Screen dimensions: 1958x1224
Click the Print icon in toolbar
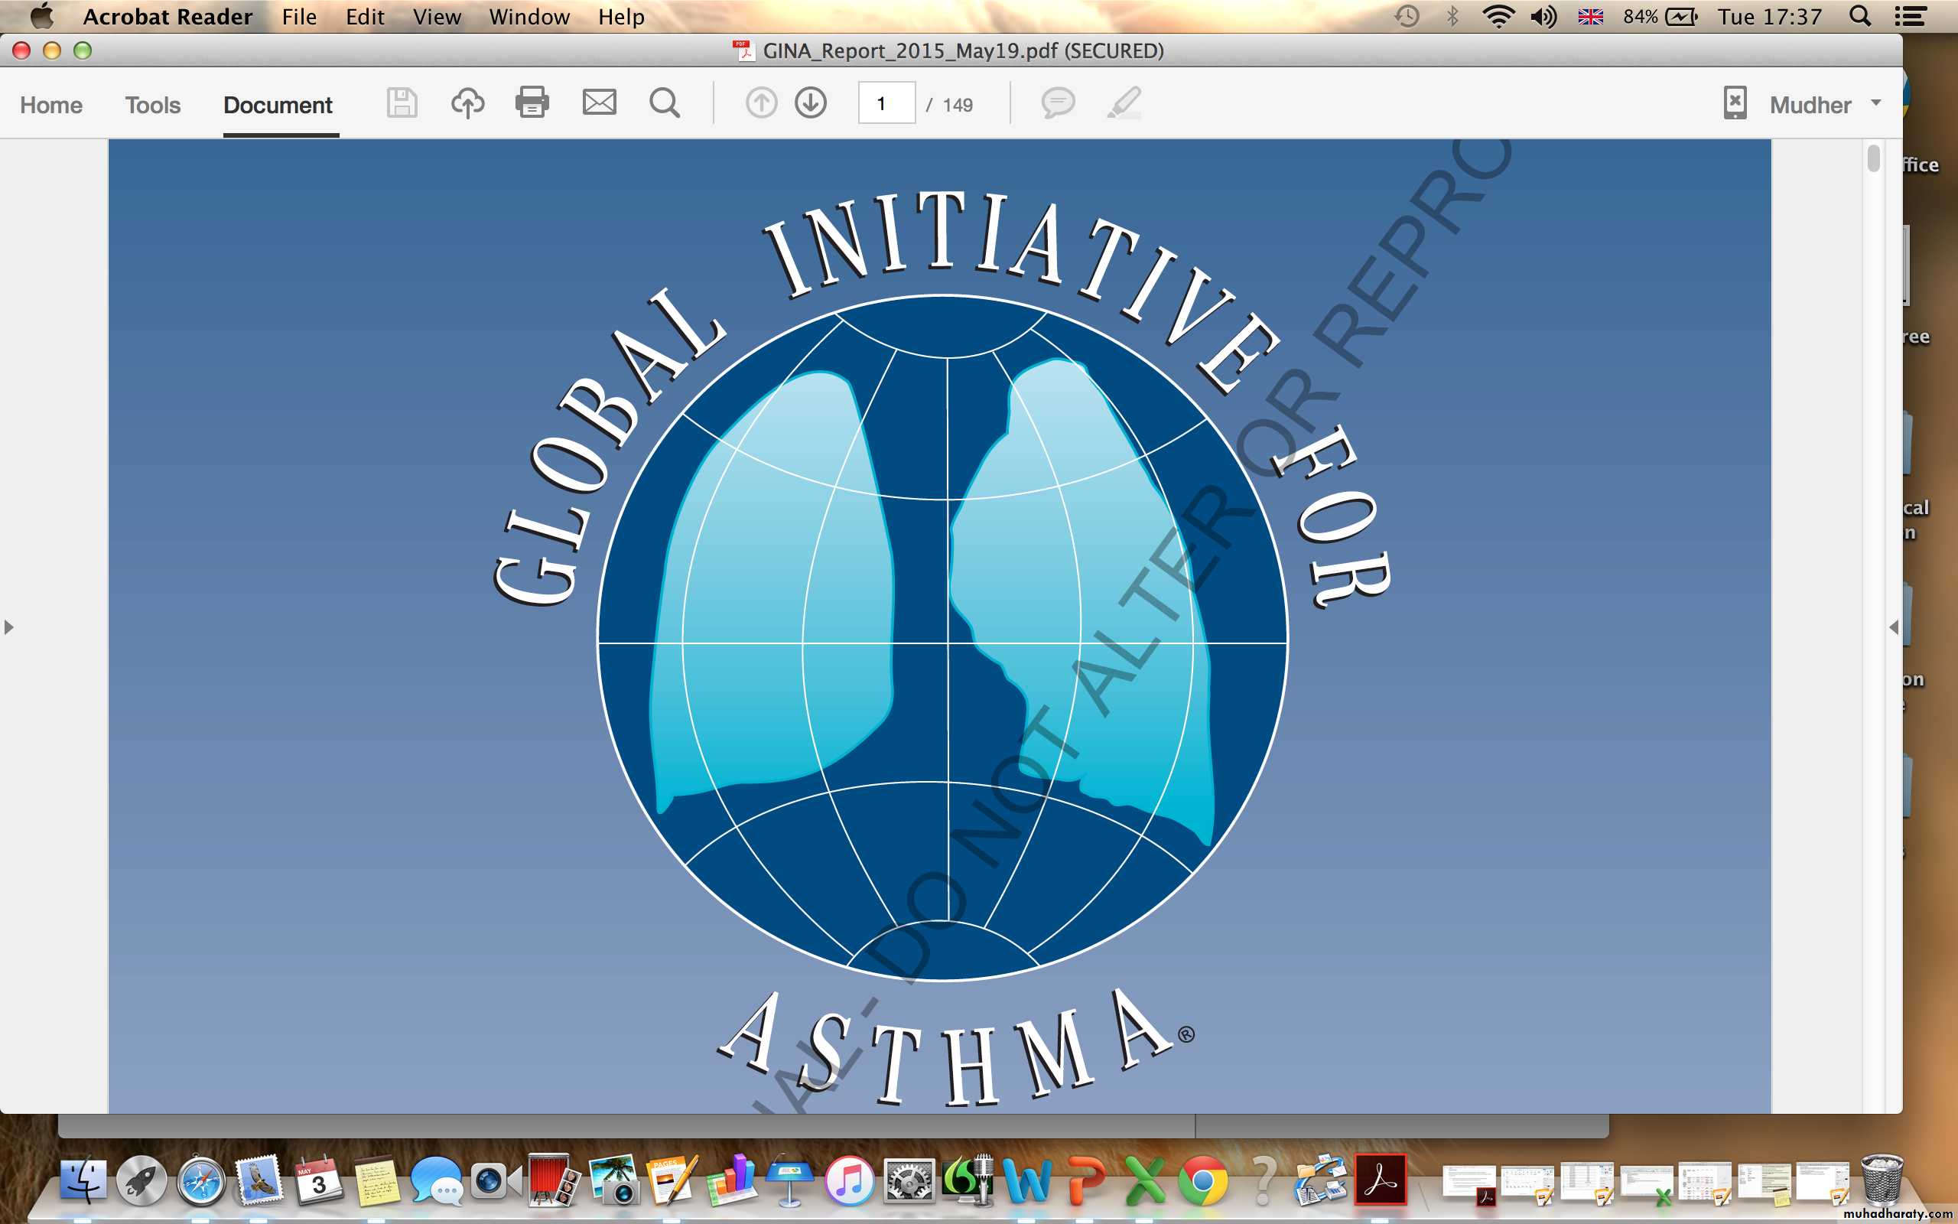pyautogui.click(x=532, y=103)
